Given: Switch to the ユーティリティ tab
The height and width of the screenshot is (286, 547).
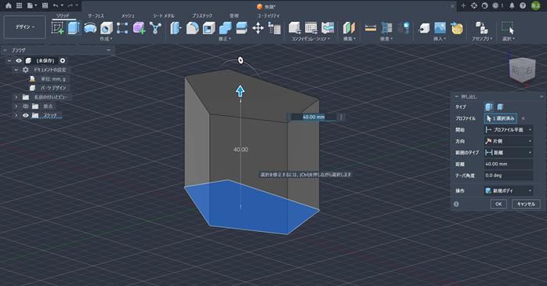Looking at the screenshot, I should tap(268, 16).
